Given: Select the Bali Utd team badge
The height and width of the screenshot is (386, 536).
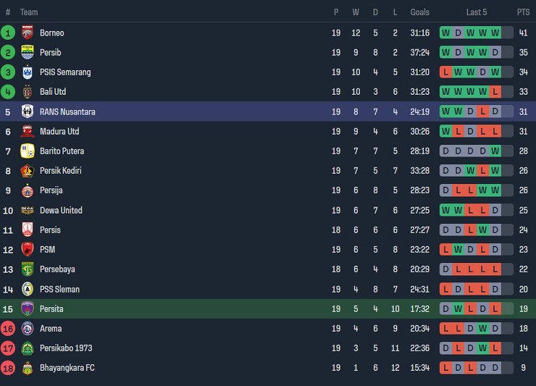Looking at the screenshot, I should pyautogui.click(x=27, y=92).
